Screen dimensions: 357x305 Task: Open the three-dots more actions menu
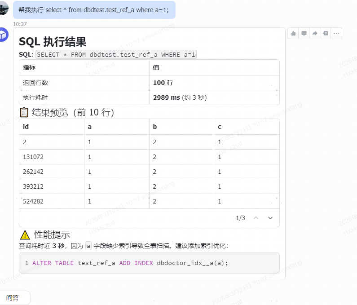click(x=336, y=34)
